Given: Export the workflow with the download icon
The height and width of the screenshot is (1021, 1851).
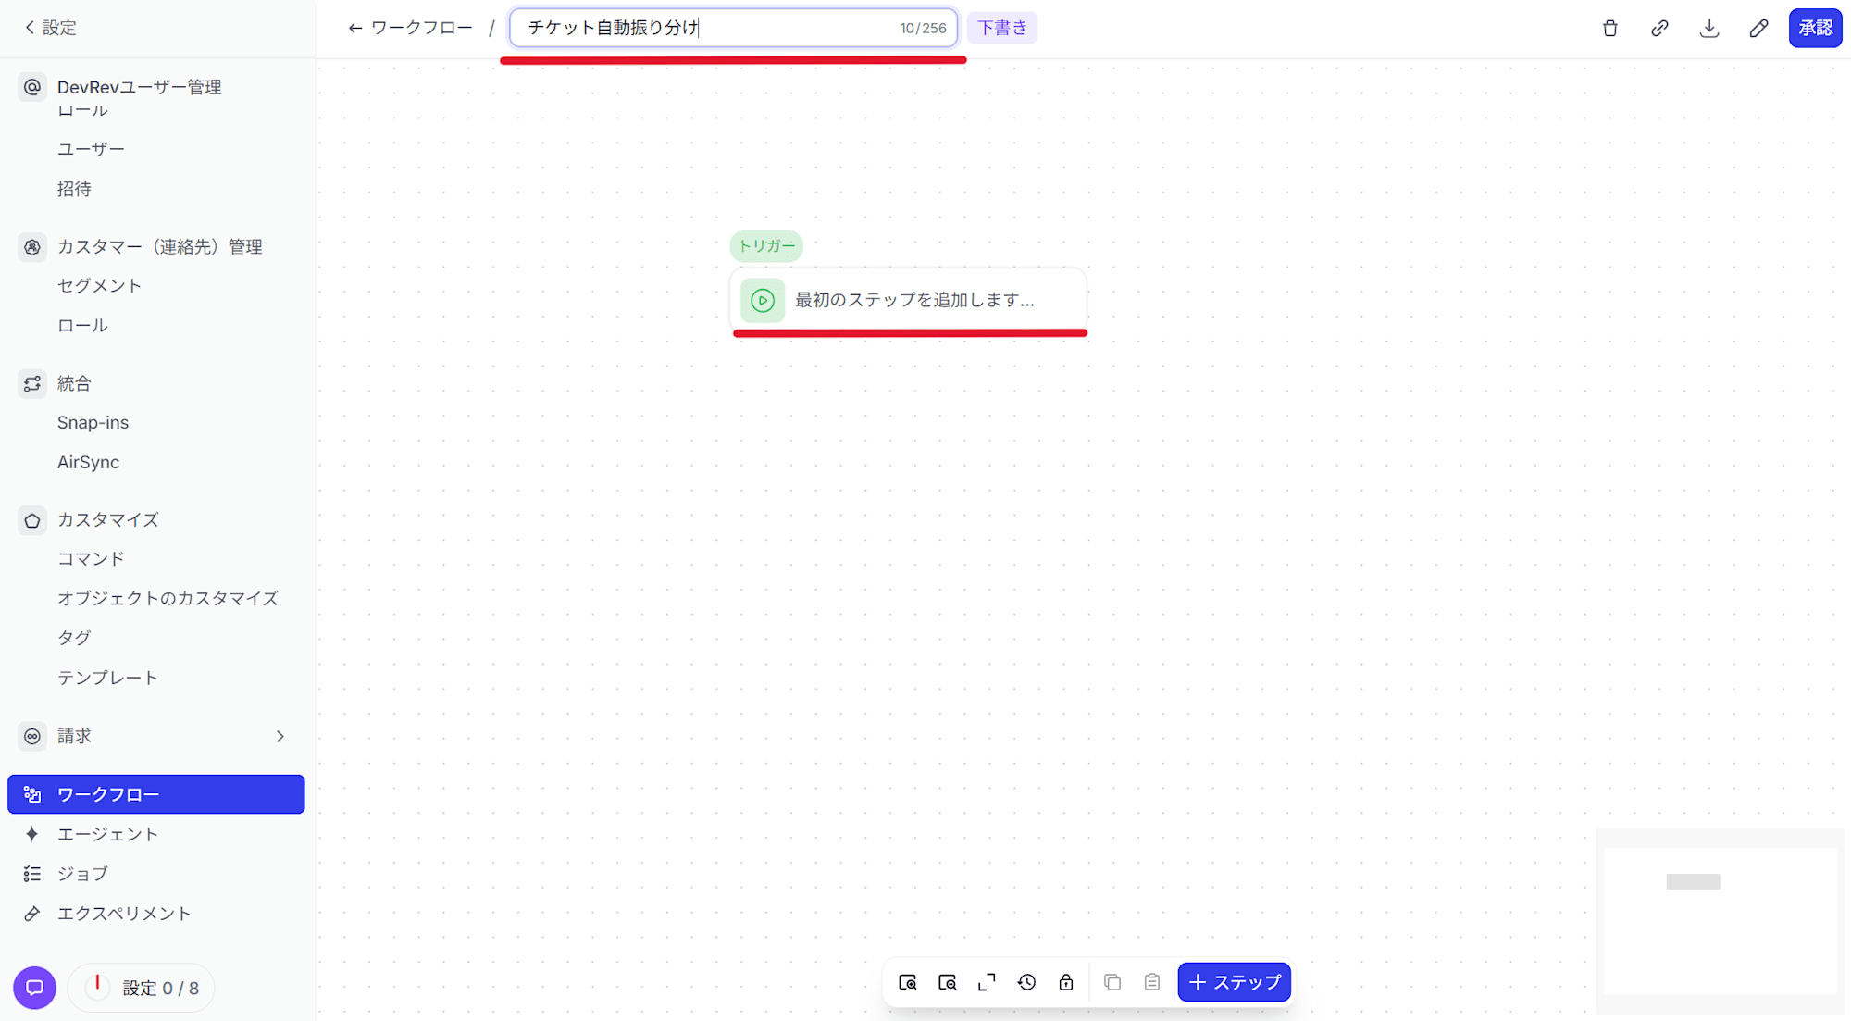Looking at the screenshot, I should pos(1709,28).
